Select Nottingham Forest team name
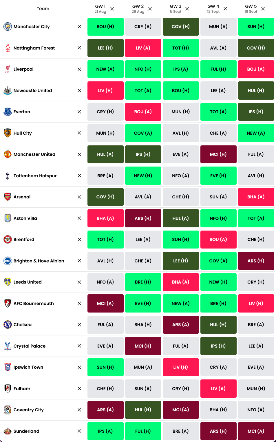Viewport: 276px width, 442px height. pos(34,48)
